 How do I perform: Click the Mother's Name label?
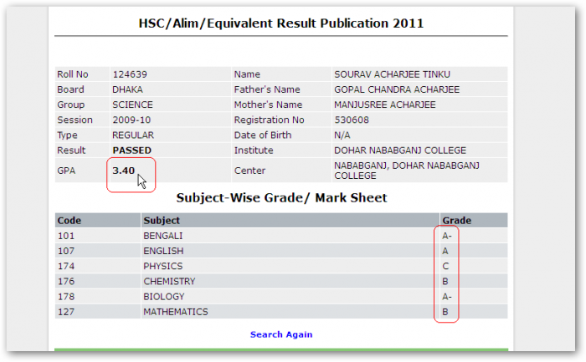point(268,105)
